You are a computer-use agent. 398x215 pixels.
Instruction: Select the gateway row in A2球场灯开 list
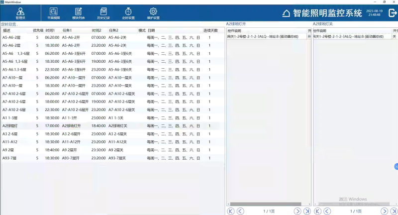tap(266, 36)
